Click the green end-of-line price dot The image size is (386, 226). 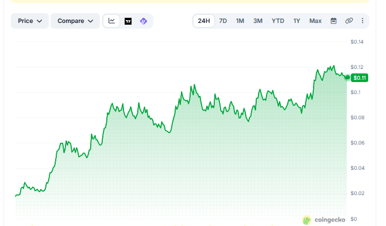[x=348, y=77]
